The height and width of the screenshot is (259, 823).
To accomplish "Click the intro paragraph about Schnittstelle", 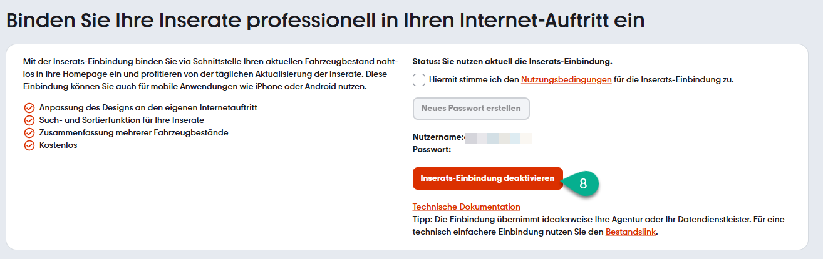I will [x=210, y=74].
